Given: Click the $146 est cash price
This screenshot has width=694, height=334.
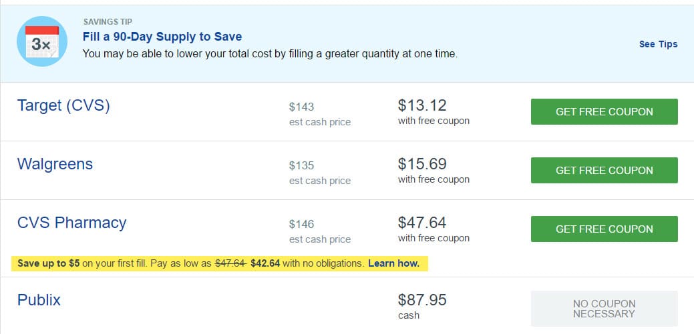Looking at the screenshot, I should pos(301,225).
